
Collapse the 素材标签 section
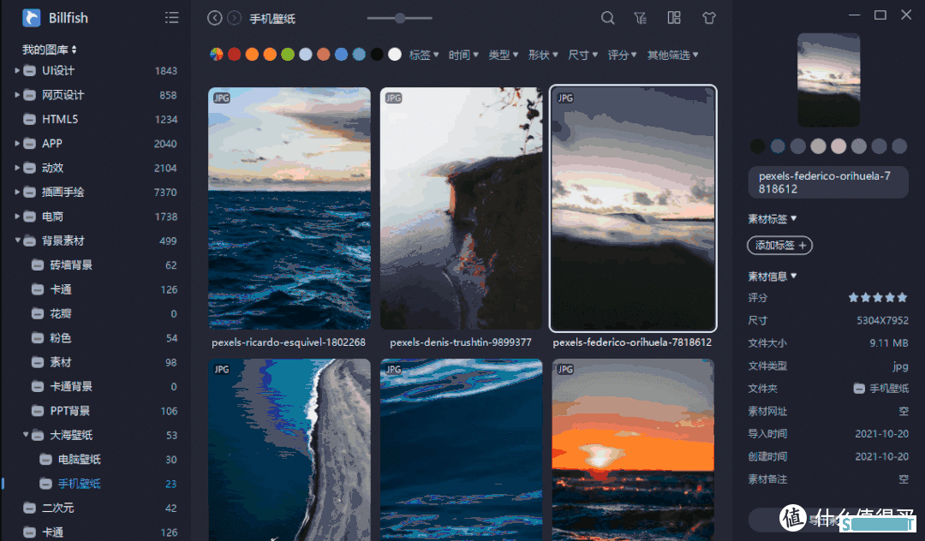(x=773, y=218)
